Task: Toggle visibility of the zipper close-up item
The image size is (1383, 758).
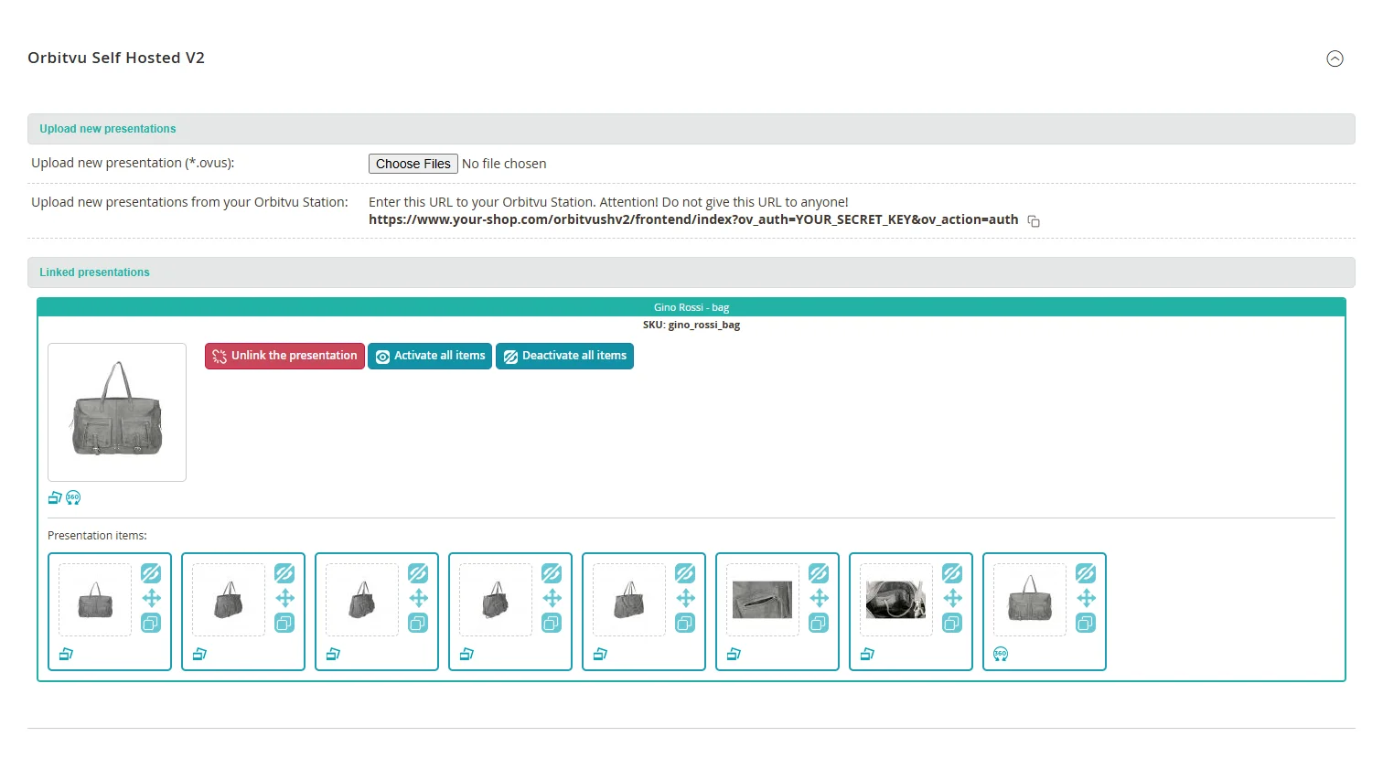Action: coord(819,573)
